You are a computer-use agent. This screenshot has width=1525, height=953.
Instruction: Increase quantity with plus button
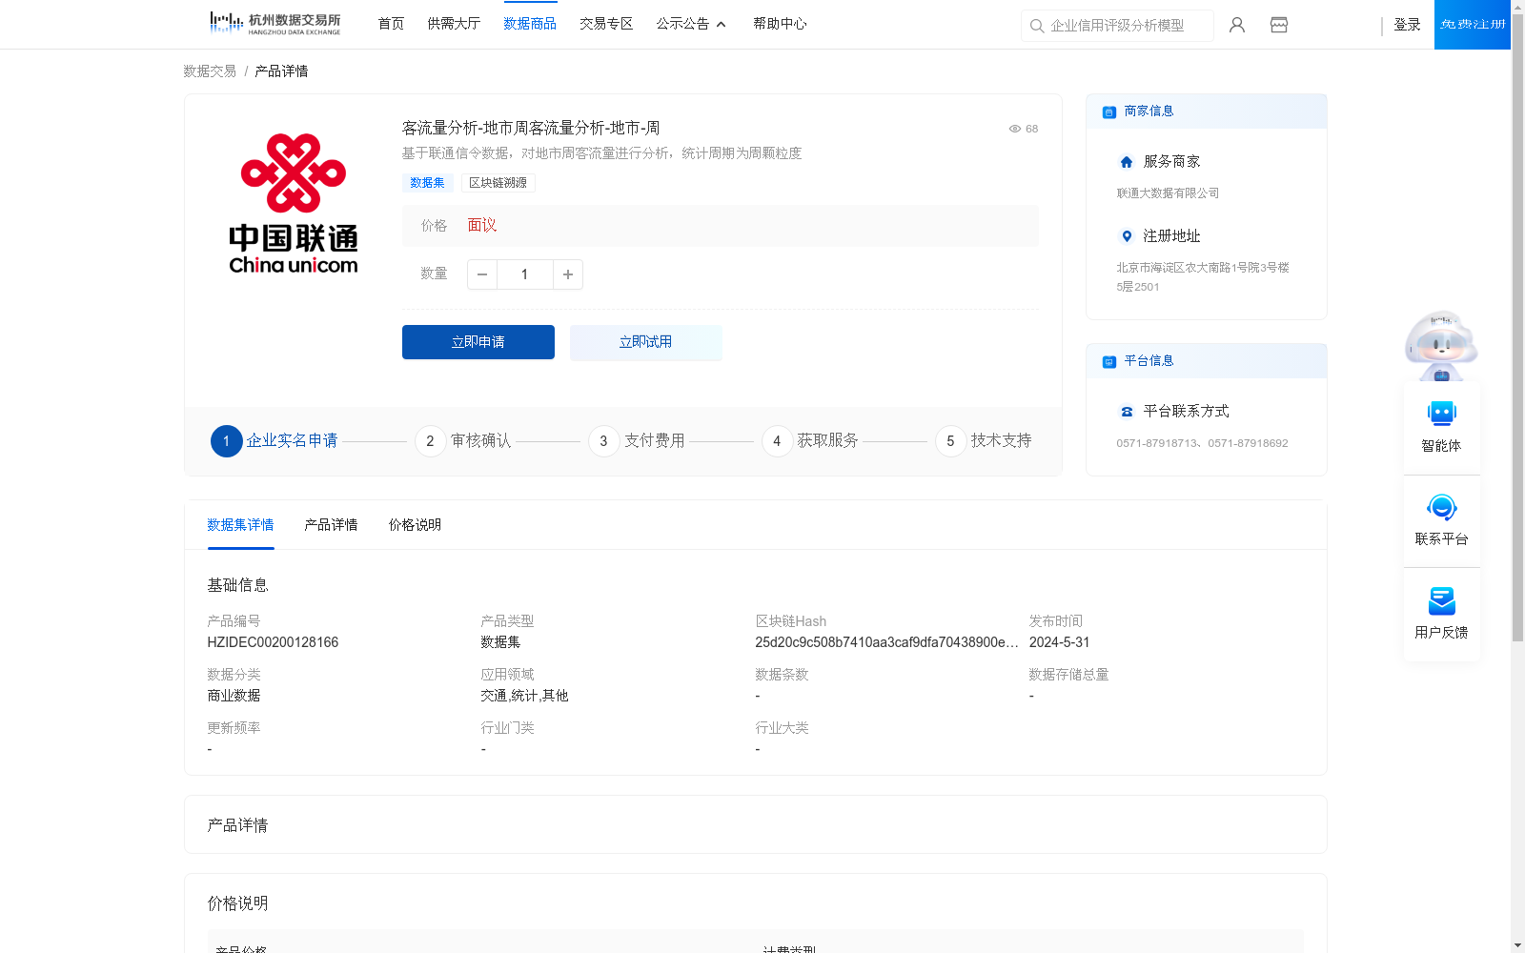click(568, 274)
